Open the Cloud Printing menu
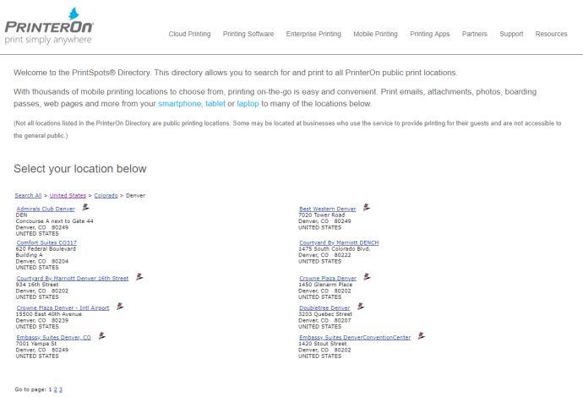The image size is (583, 397). click(x=189, y=34)
